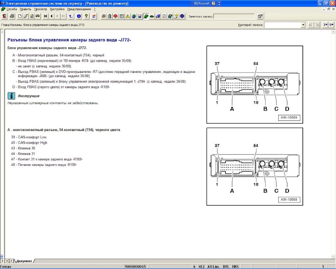
Task: Open language bar options arrow
Action: click(219, 3)
